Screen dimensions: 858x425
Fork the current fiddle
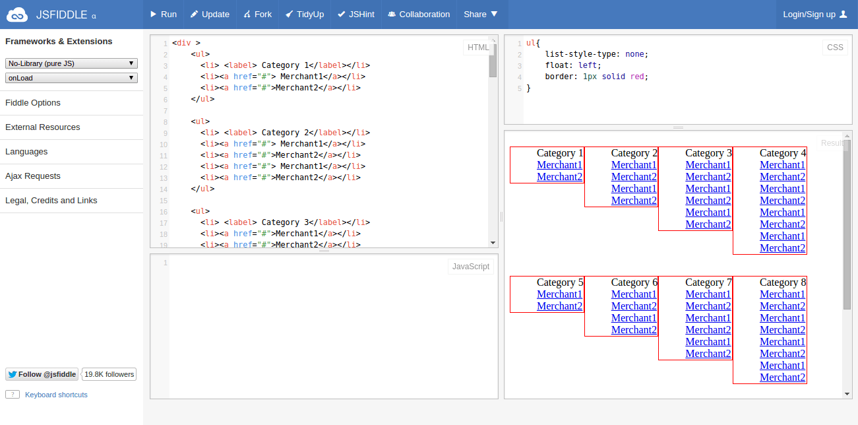(x=257, y=13)
